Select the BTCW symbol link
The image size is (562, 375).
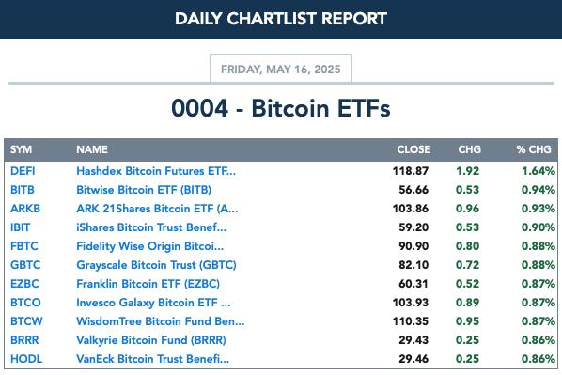click(26, 321)
